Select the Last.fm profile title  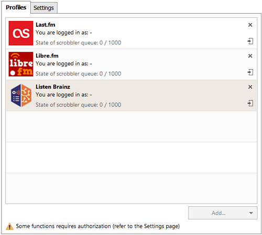[46, 25]
